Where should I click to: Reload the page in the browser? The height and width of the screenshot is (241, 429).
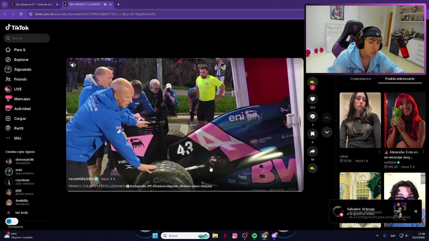coord(21,14)
